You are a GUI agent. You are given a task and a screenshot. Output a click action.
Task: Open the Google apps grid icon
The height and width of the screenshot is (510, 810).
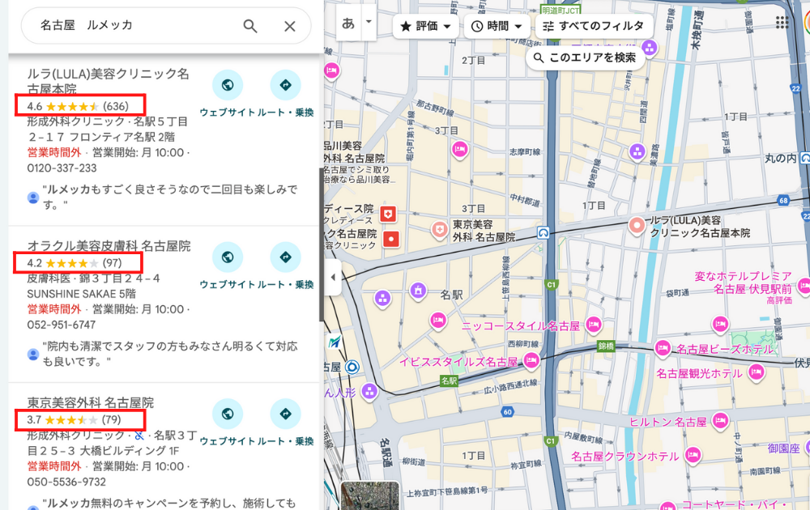tap(782, 22)
